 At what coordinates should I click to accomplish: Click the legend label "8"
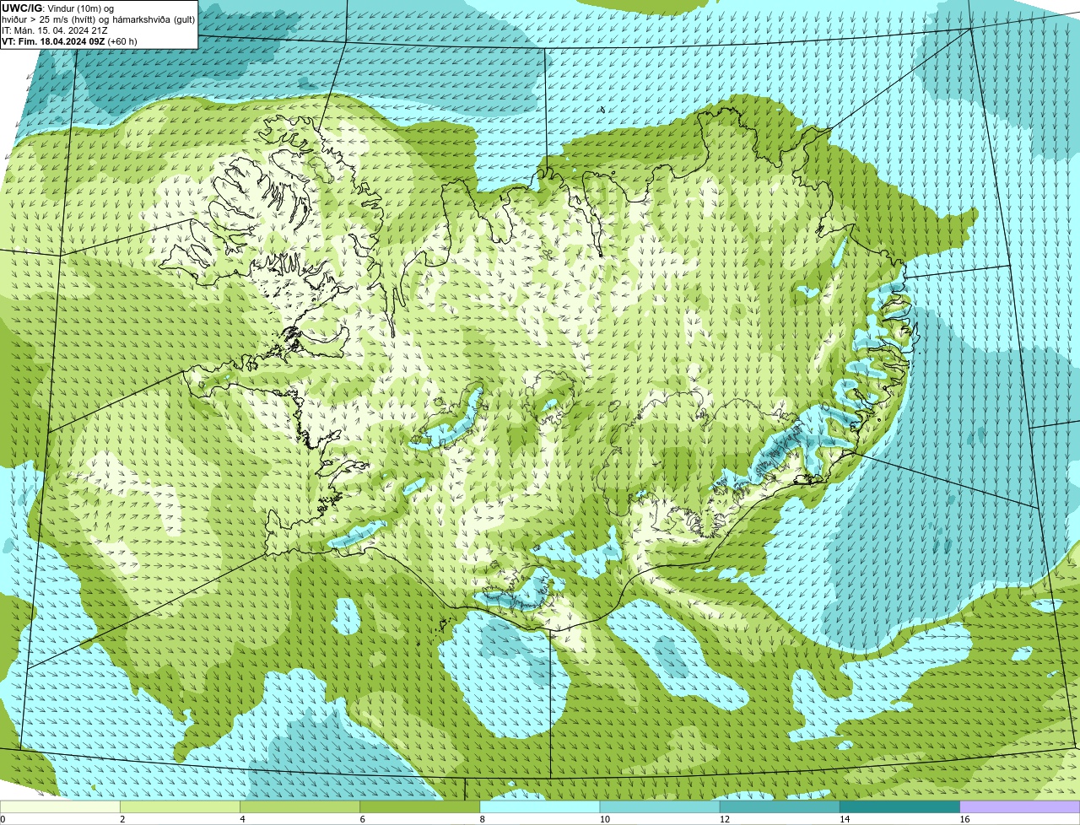tap(482, 819)
